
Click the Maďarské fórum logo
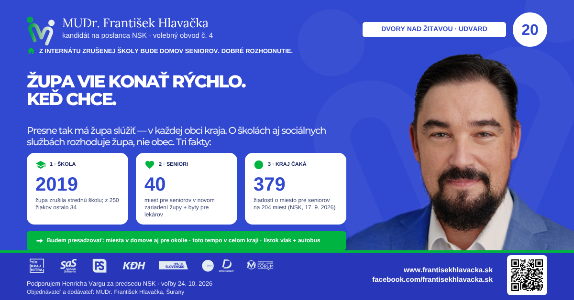coord(260,265)
